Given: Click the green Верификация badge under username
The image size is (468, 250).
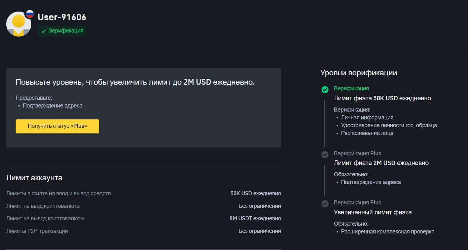Looking at the screenshot, I should pyautogui.click(x=62, y=31).
